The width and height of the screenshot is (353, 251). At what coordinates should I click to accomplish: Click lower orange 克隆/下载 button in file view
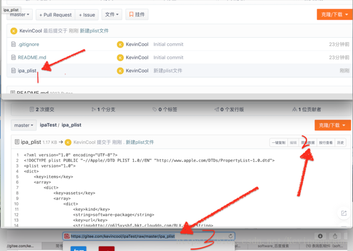pyautogui.click(x=332, y=125)
